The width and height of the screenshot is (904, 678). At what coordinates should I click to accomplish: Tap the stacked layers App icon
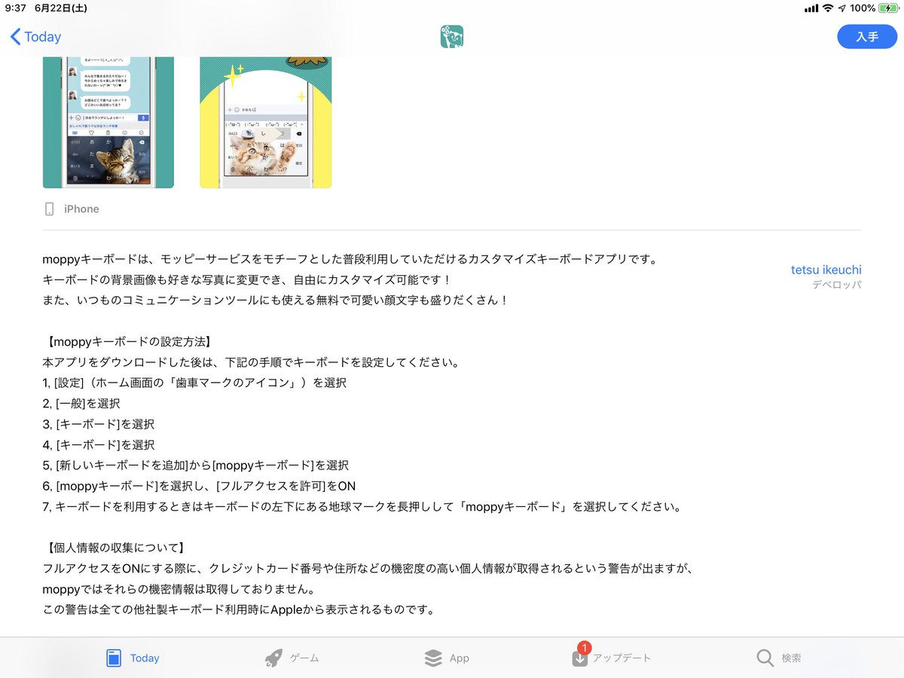tap(433, 658)
